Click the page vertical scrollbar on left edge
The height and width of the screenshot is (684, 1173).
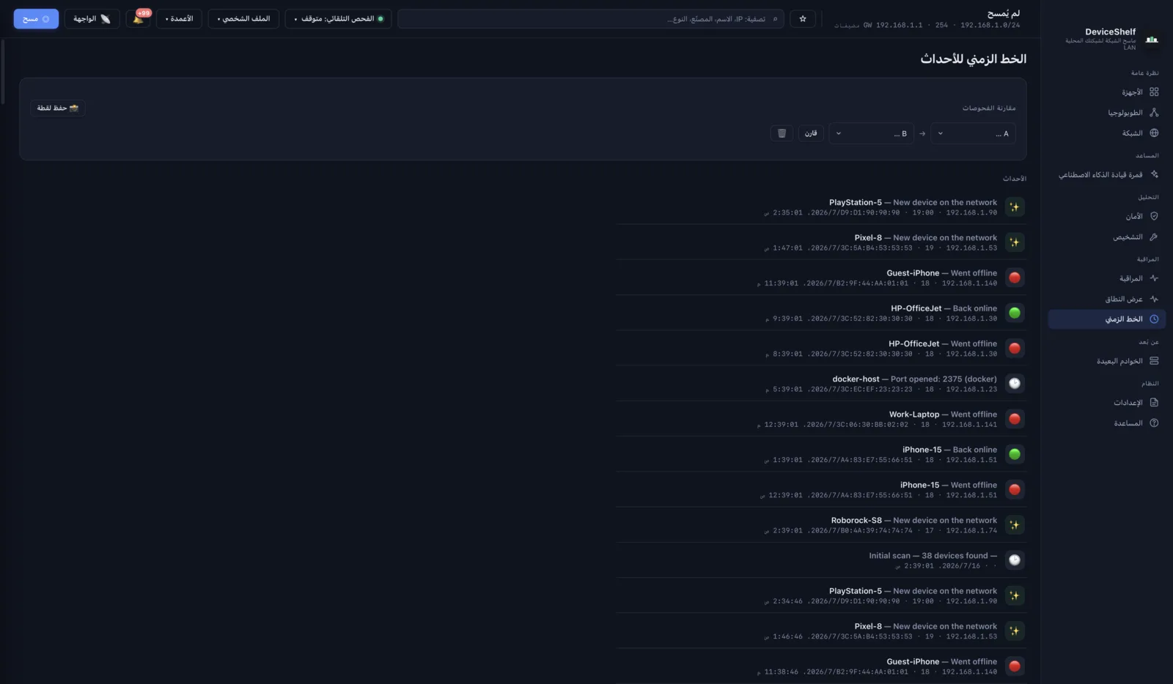(x=3, y=72)
